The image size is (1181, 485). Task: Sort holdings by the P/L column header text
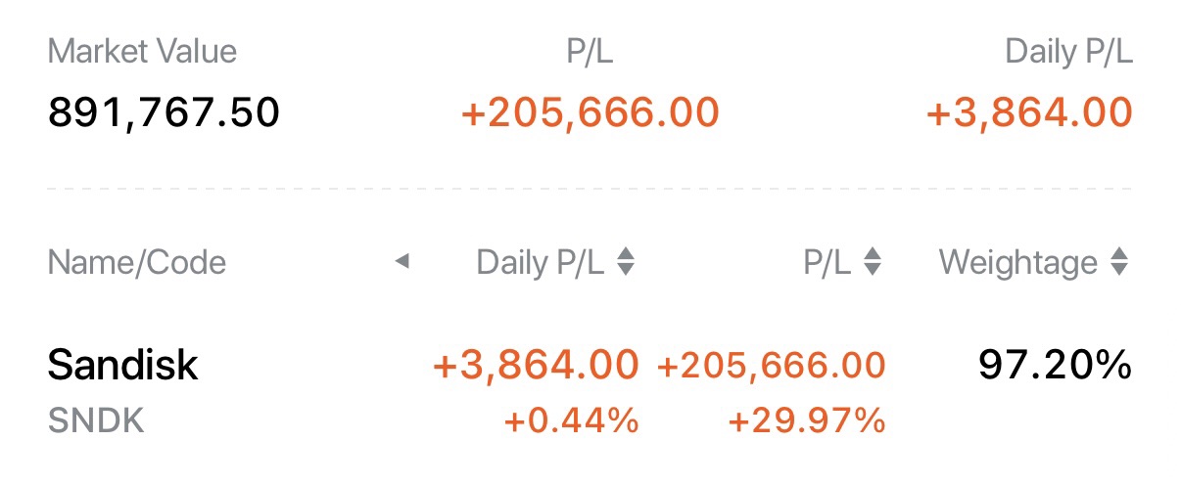point(827,262)
